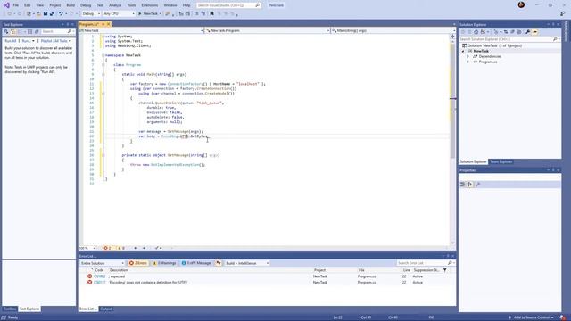This screenshot has width=571, height=321.
Task: Open the Analyze menu
Action: tap(115, 5)
